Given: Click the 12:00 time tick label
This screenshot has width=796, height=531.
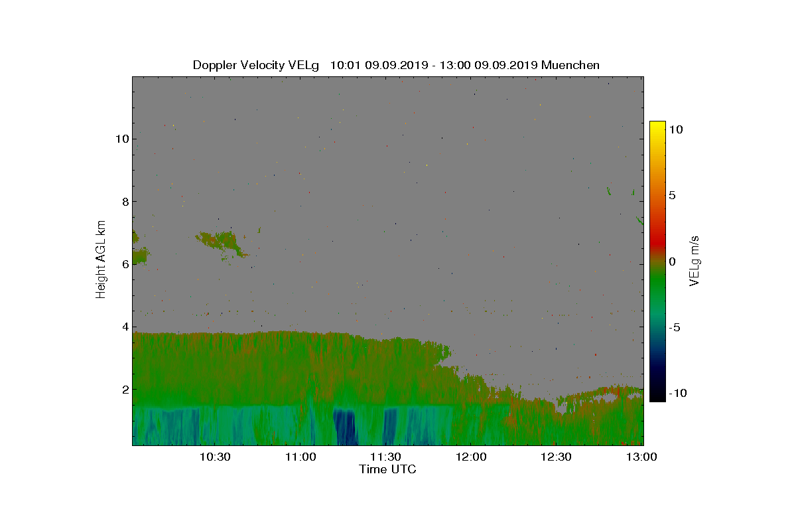Looking at the screenshot, I should pos(471,457).
